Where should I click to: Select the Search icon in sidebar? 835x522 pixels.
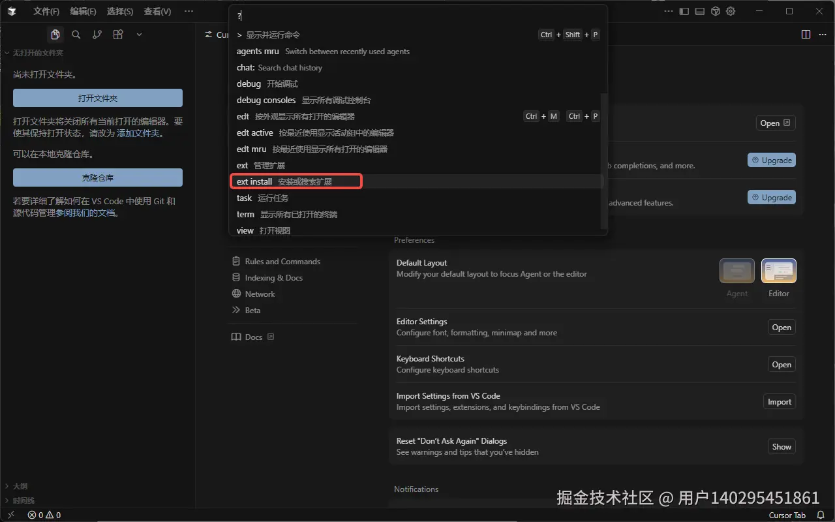pyautogui.click(x=76, y=34)
